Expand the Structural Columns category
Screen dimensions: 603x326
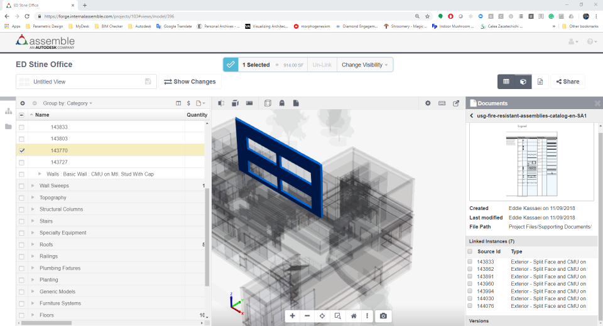33,209
